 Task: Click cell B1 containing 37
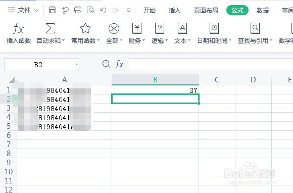tap(155, 90)
